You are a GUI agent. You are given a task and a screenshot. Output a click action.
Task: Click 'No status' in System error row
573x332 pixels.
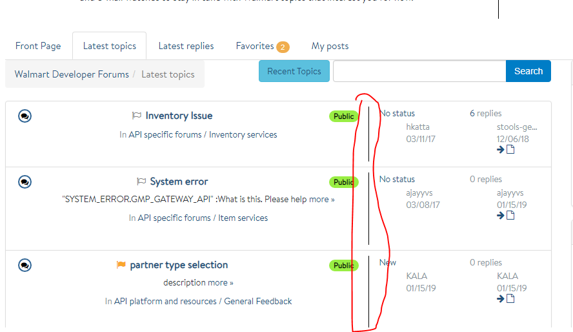pyautogui.click(x=397, y=179)
